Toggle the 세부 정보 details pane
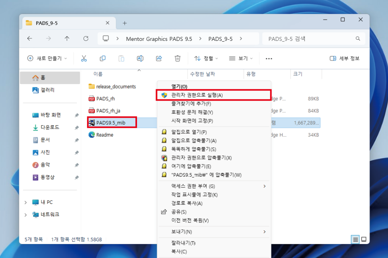This screenshot has height=258, width=388. click(x=345, y=58)
